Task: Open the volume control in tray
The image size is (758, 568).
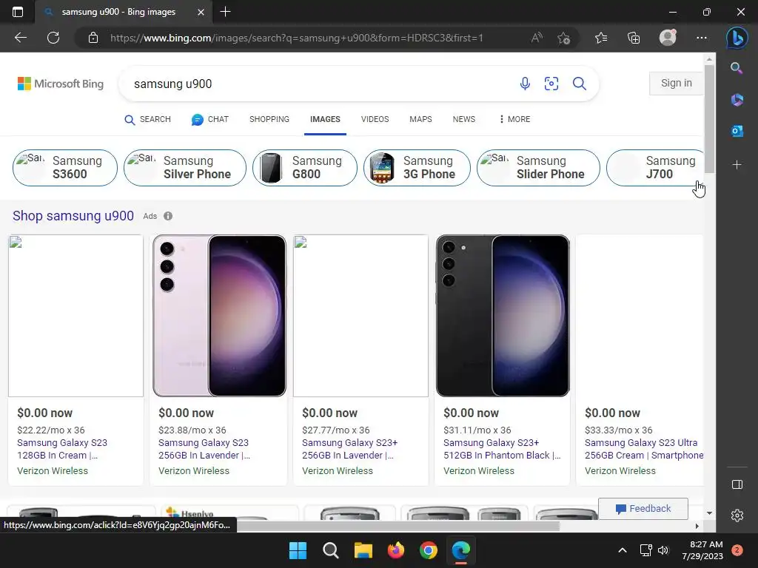Action: click(x=663, y=550)
